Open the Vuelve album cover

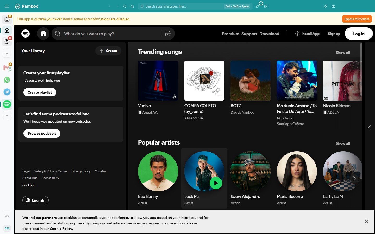(158, 81)
